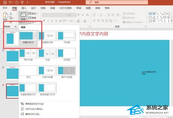Click the Paste clipboard icon
Viewport: 173px width, 118px height.
tap(5, 16)
